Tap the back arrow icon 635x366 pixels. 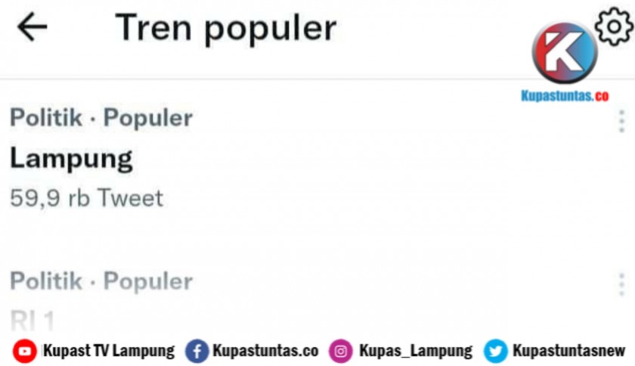tap(32, 27)
